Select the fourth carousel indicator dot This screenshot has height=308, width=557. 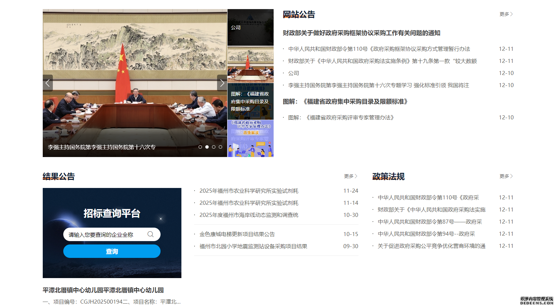click(220, 147)
